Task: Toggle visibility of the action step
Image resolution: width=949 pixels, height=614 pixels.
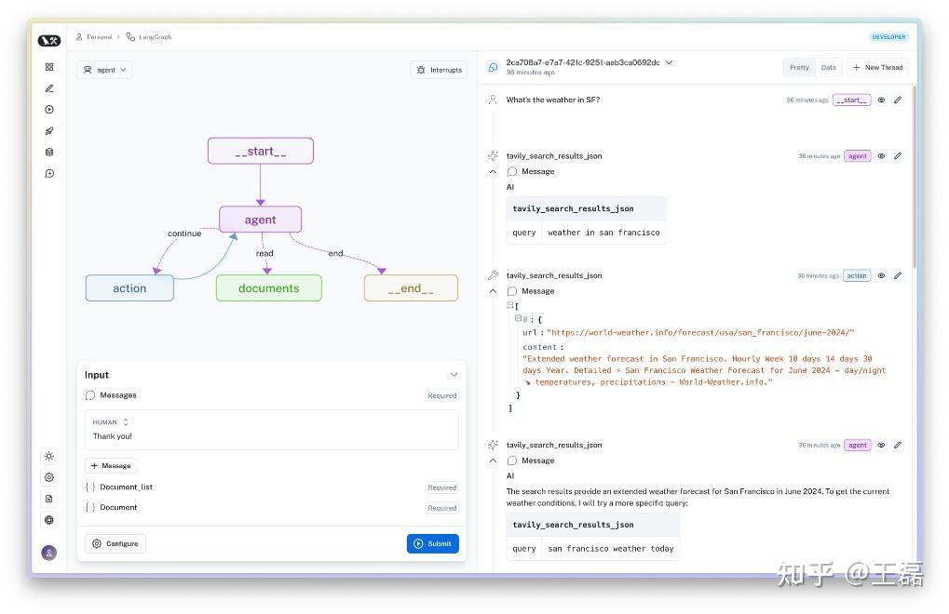Action: tap(881, 275)
